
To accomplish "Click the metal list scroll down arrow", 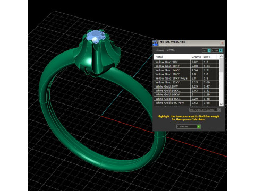I will 221,105.
